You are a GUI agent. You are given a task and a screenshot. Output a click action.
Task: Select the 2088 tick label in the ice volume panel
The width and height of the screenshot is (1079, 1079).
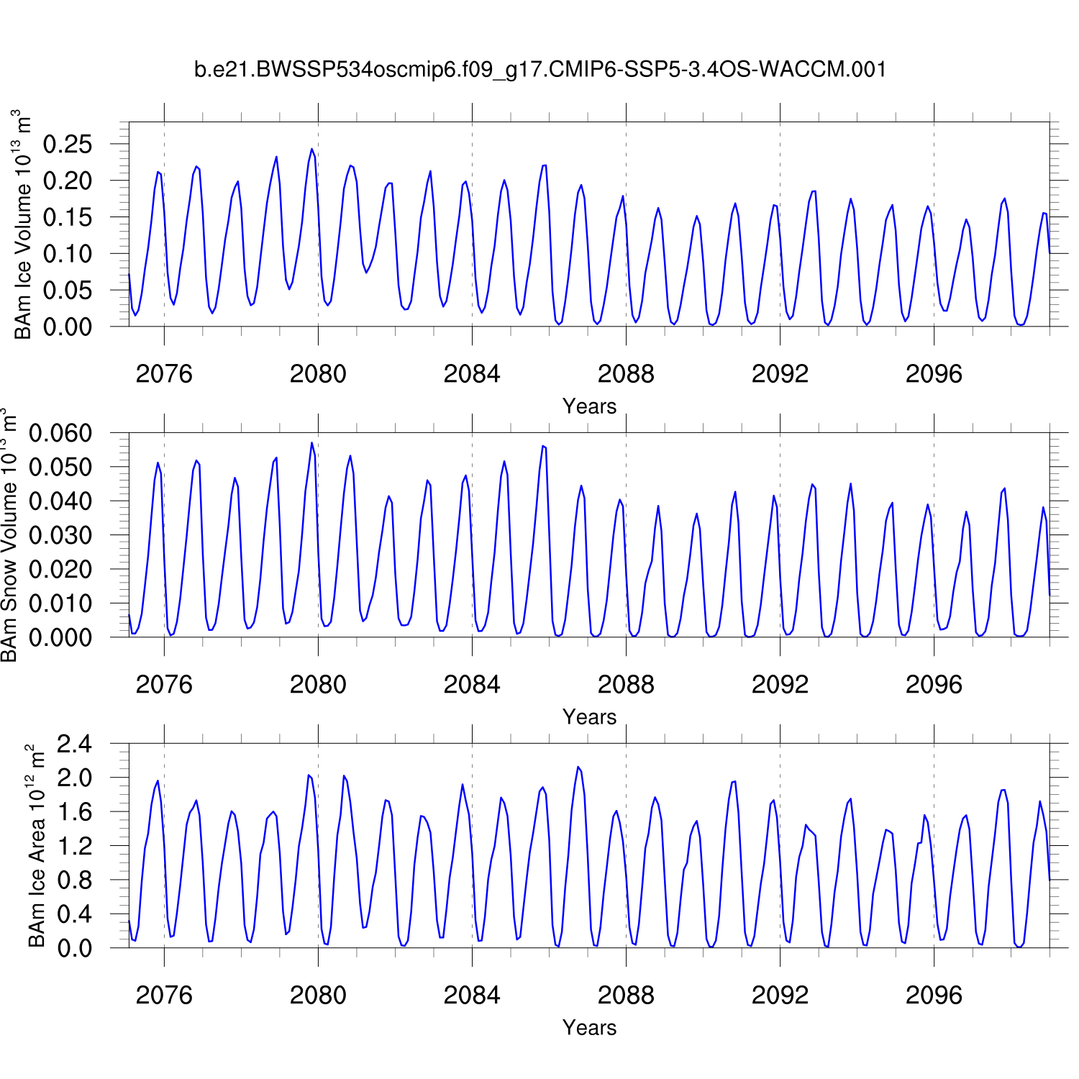626,374
